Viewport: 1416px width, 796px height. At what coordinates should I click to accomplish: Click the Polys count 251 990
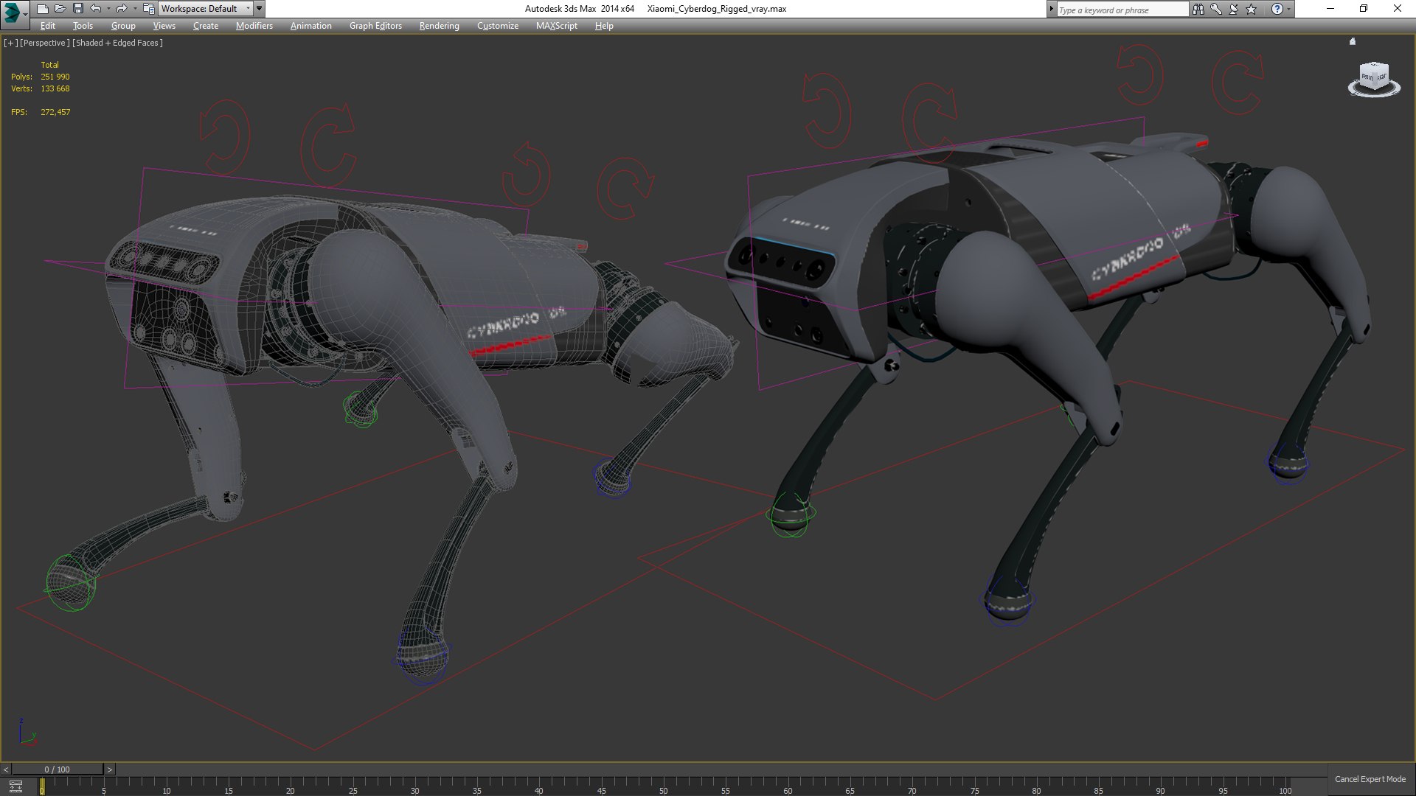click(55, 77)
